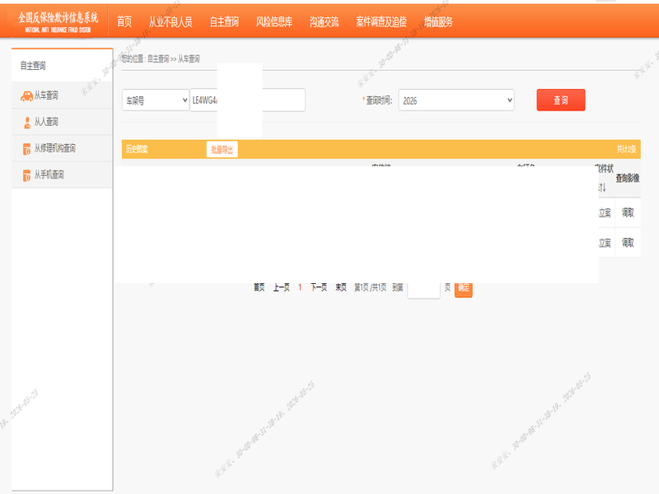Click the 批量导出 button

[x=222, y=150]
